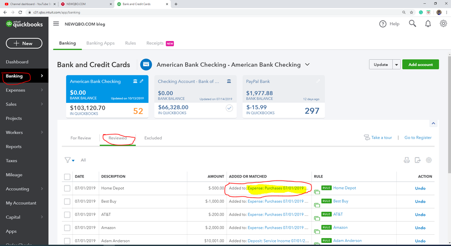
Task: Open Mileage in the sidebar
Action: (14, 175)
